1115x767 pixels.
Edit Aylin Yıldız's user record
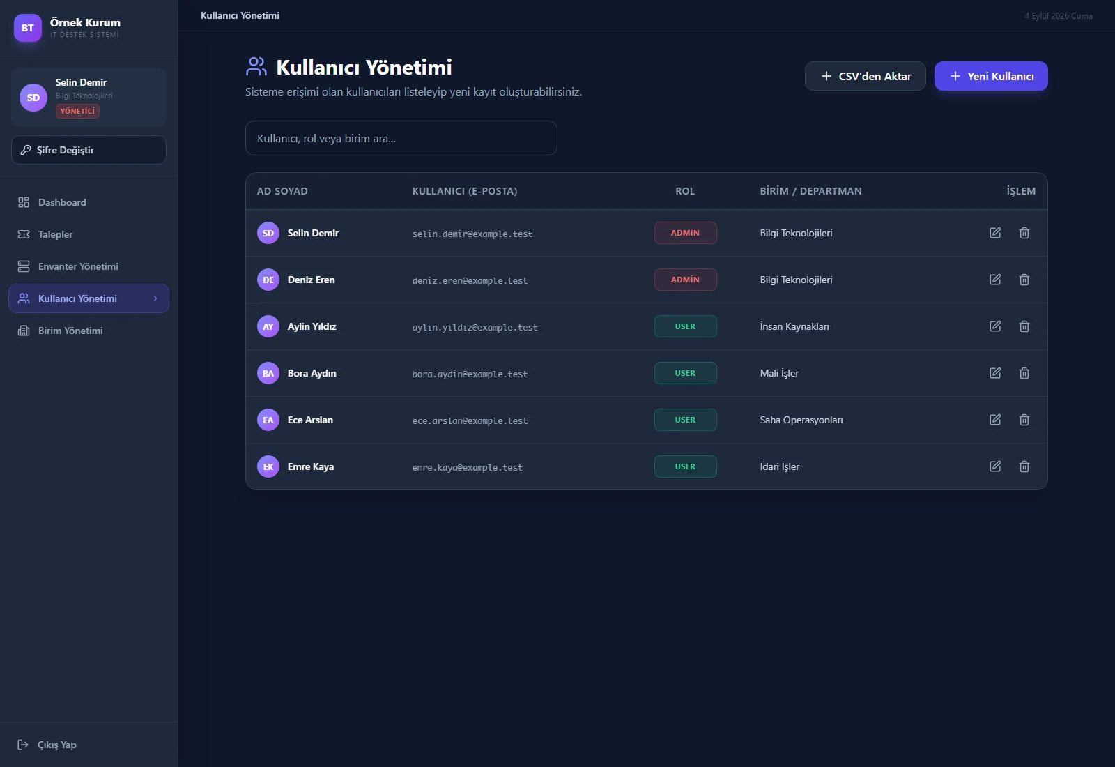pyautogui.click(x=995, y=326)
